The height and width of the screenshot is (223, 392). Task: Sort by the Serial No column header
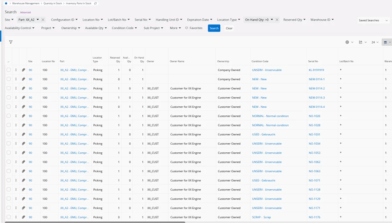313,61
